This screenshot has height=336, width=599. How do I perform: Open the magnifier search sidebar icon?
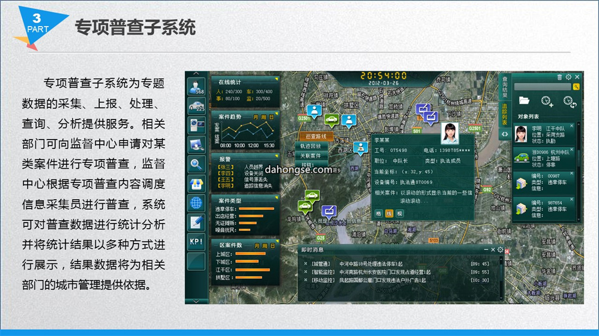click(x=196, y=164)
